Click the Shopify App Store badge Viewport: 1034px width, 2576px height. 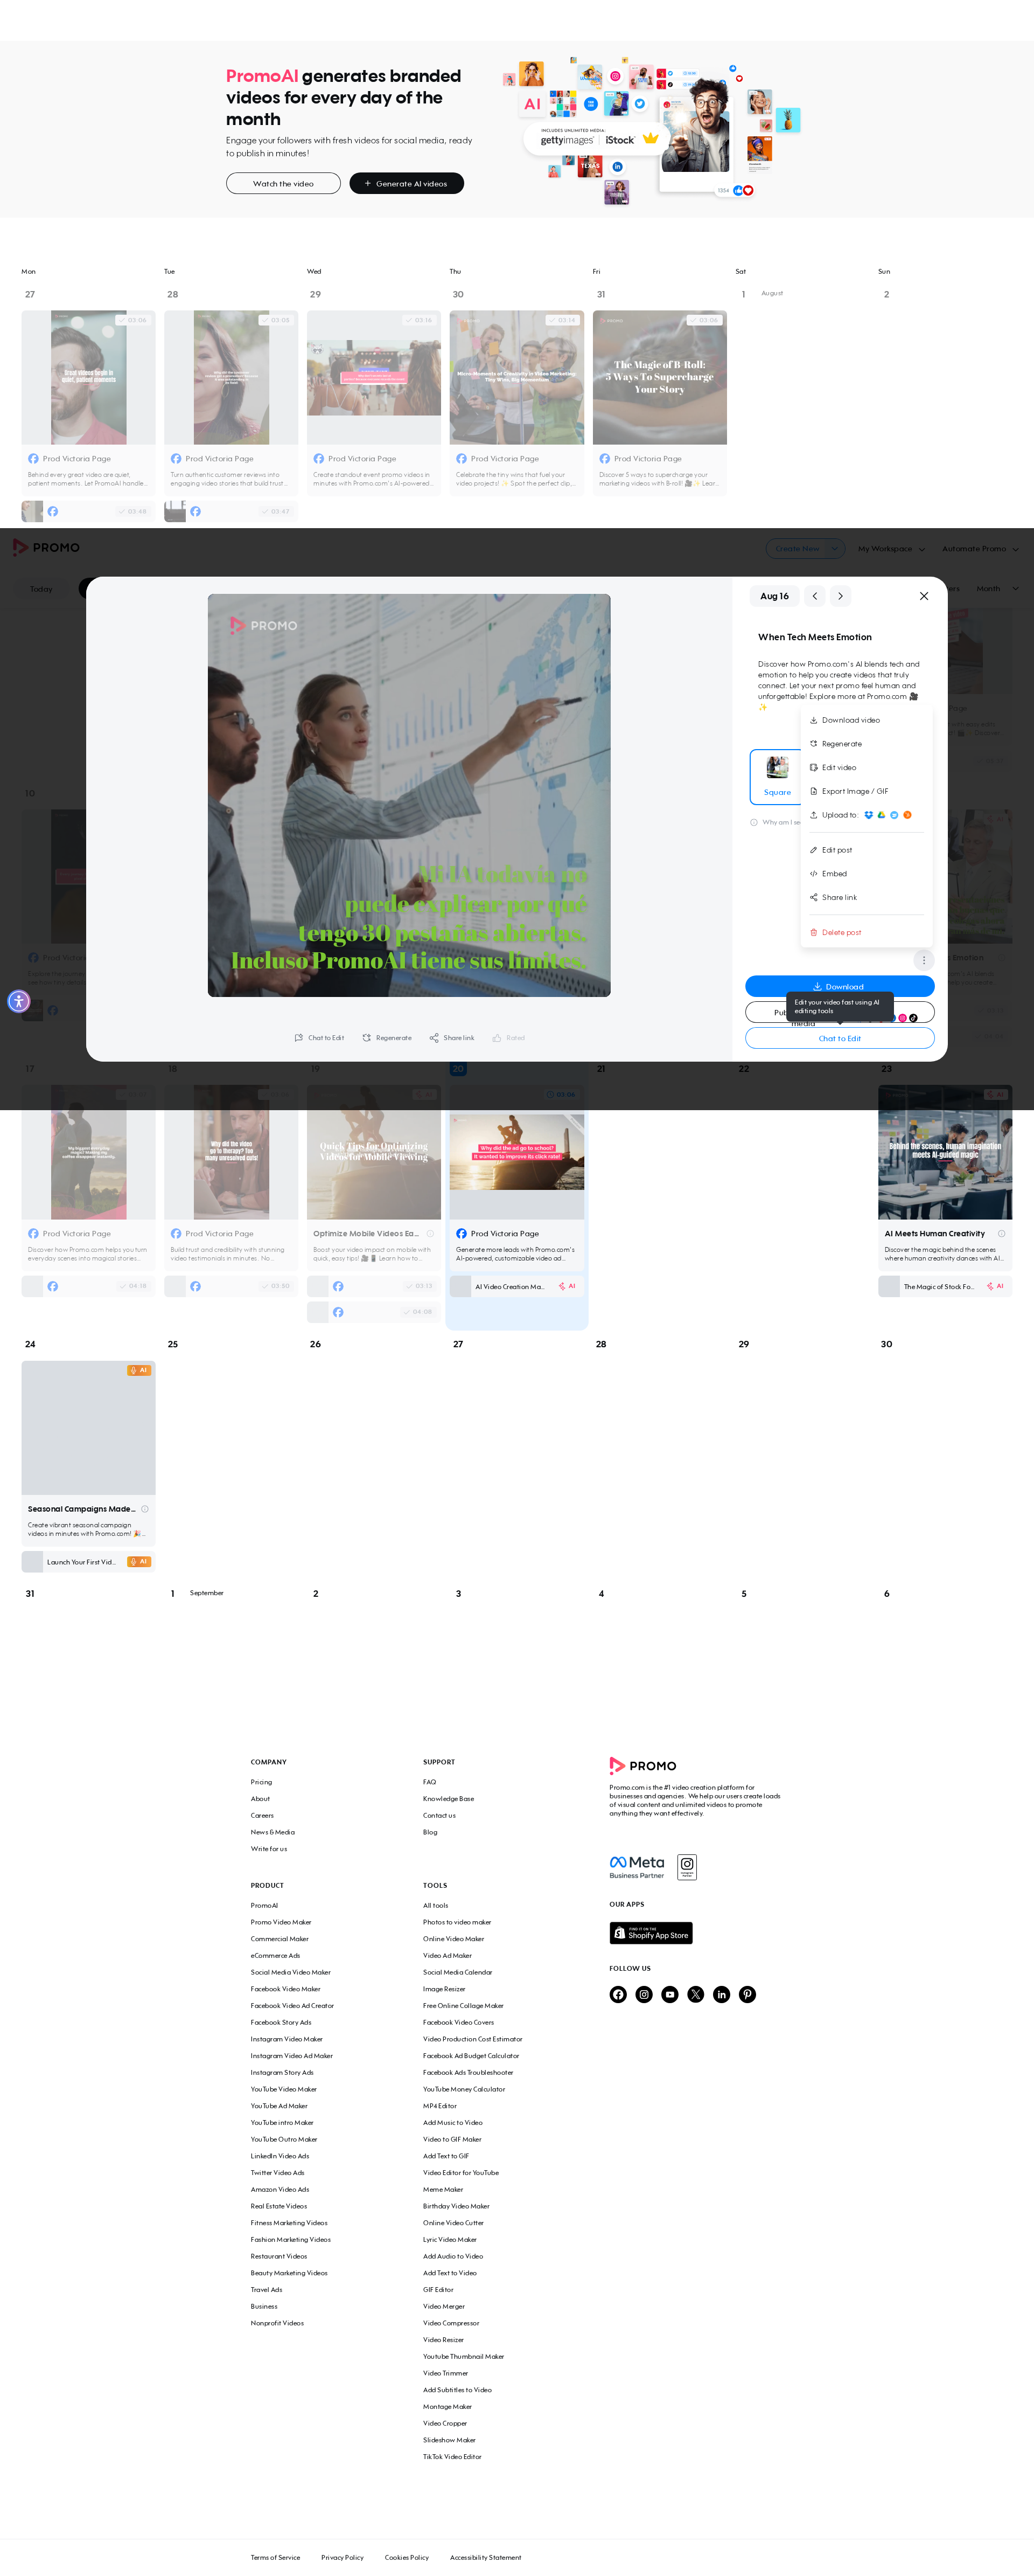pyautogui.click(x=651, y=1932)
